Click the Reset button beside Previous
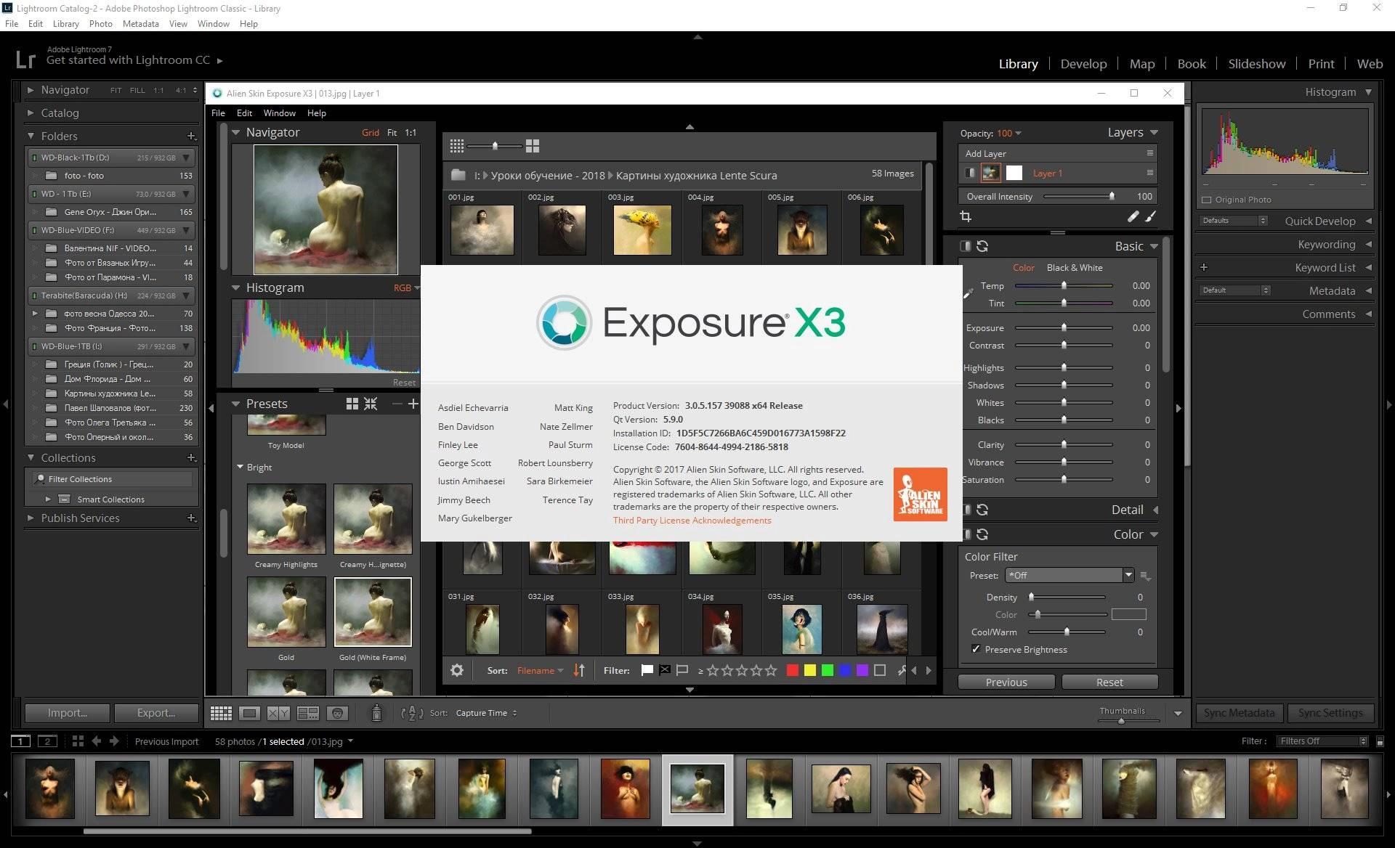The image size is (1395, 848). [x=1109, y=682]
